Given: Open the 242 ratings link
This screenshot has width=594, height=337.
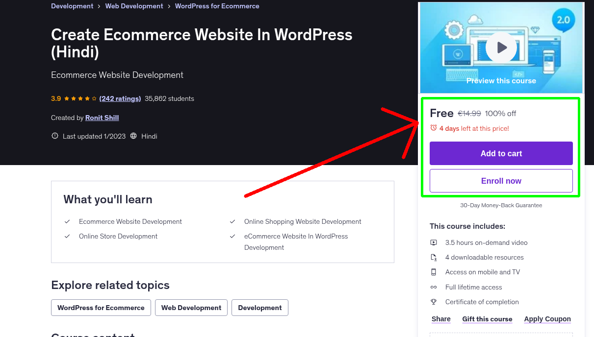Looking at the screenshot, I should 120,98.
